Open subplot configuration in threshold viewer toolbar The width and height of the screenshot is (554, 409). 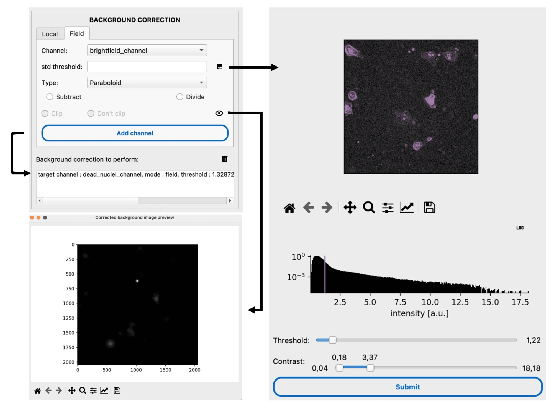(x=388, y=208)
